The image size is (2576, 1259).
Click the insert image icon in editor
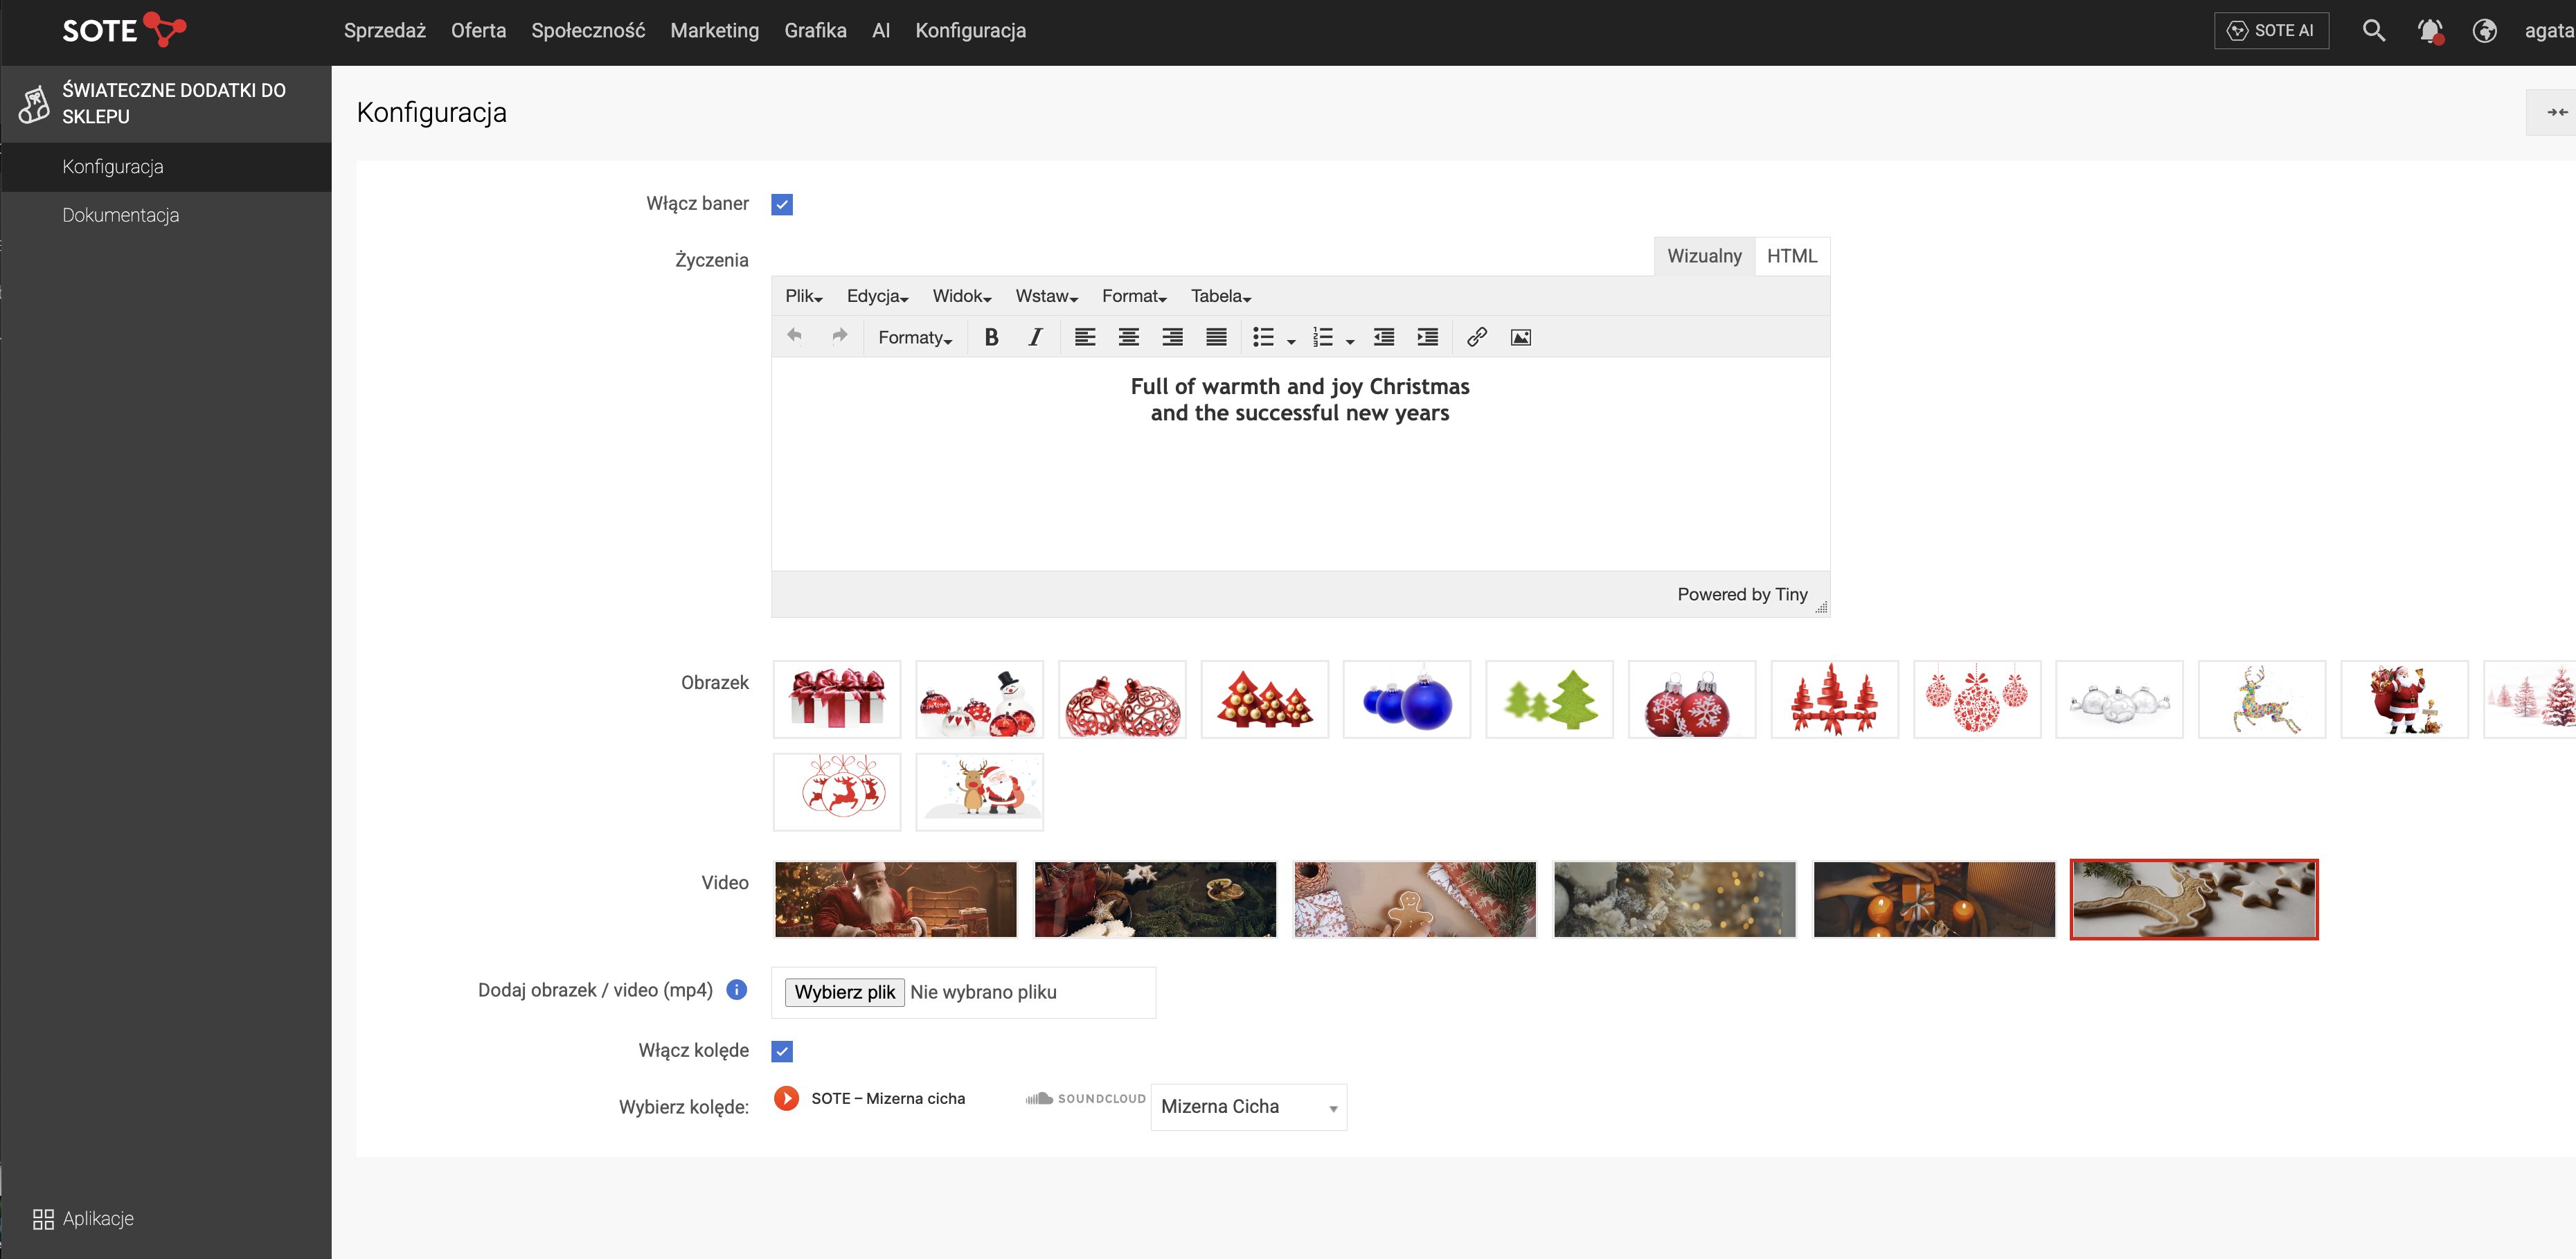(x=1520, y=337)
